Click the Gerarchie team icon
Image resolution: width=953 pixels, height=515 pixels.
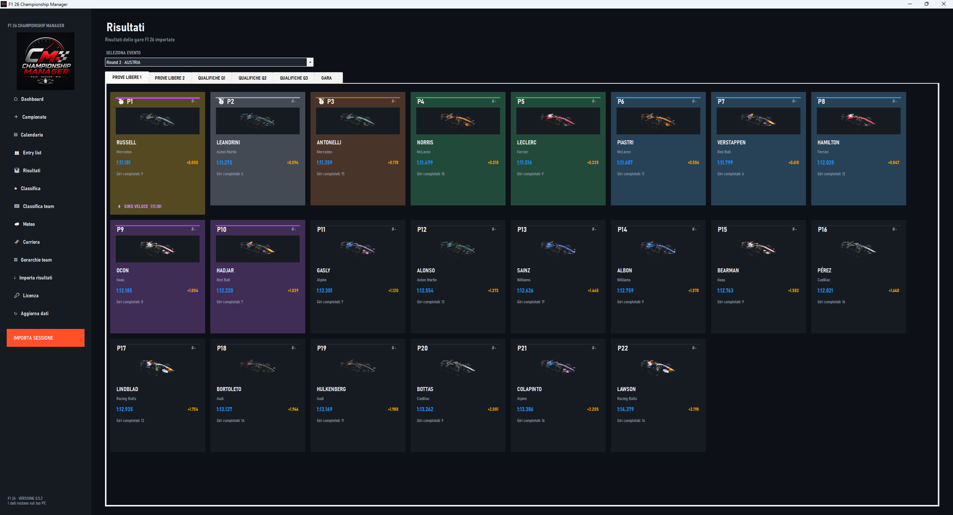pyautogui.click(x=16, y=260)
